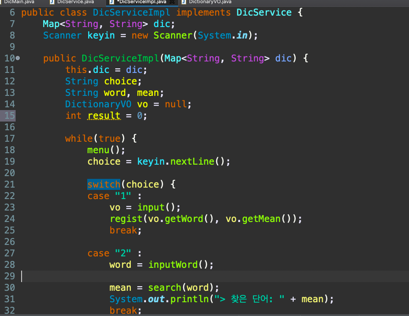Viewport: 409px width, 316px height.
Task: Click the DictionaryVO type on line 14
Action: pyautogui.click(x=98, y=104)
